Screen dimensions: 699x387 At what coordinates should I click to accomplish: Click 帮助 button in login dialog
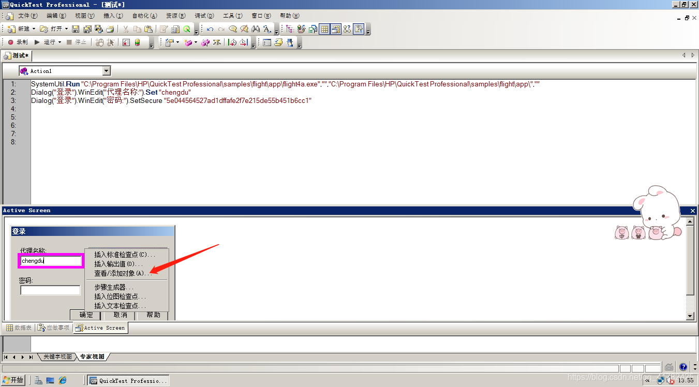pyautogui.click(x=153, y=315)
